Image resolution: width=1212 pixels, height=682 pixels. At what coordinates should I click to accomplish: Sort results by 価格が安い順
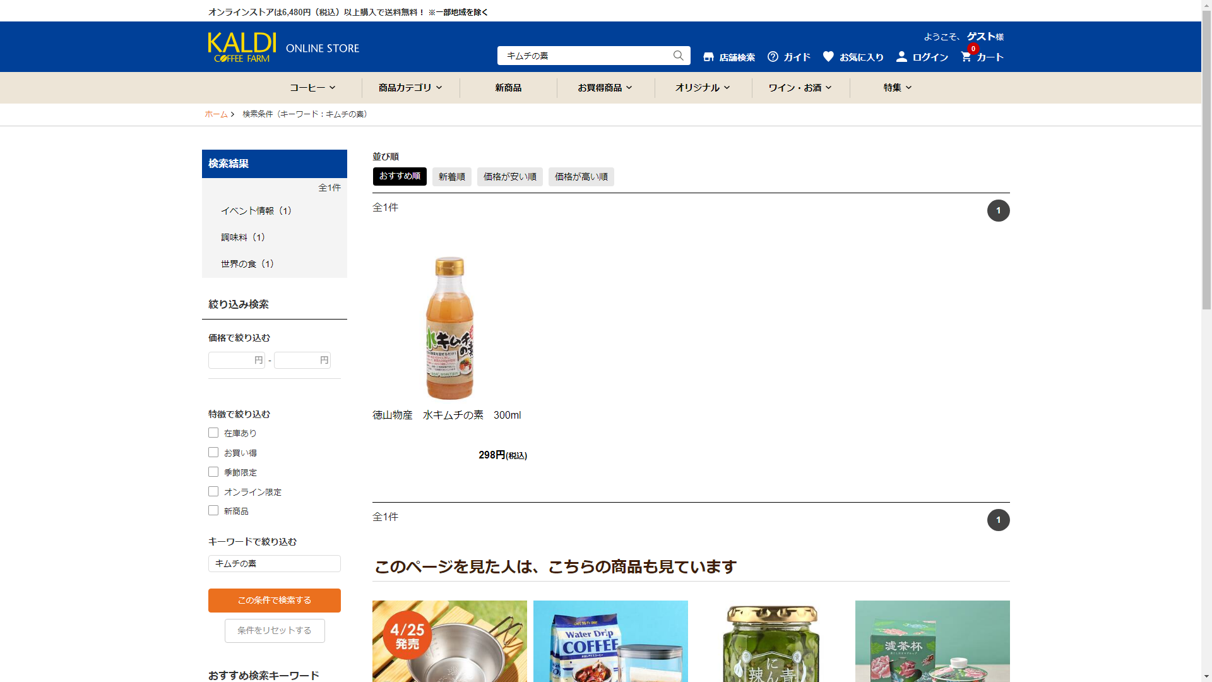509,177
